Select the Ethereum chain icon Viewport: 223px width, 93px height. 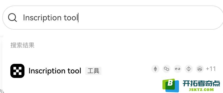click(x=155, y=69)
